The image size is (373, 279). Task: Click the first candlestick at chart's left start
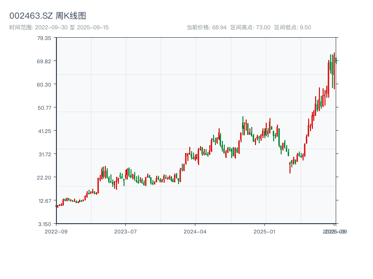pos(56,206)
